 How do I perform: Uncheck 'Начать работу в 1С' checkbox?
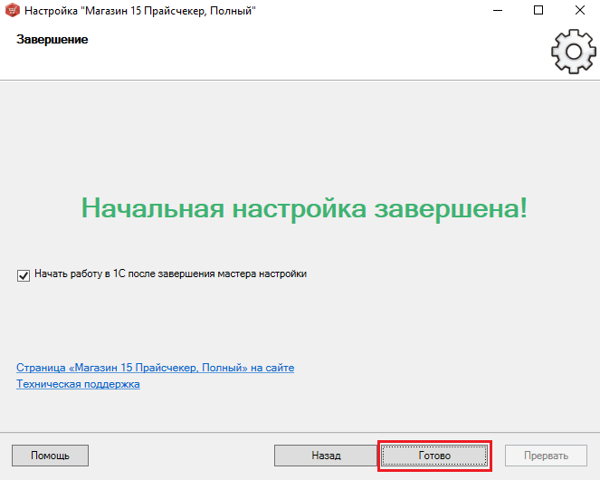click(x=24, y=275)
